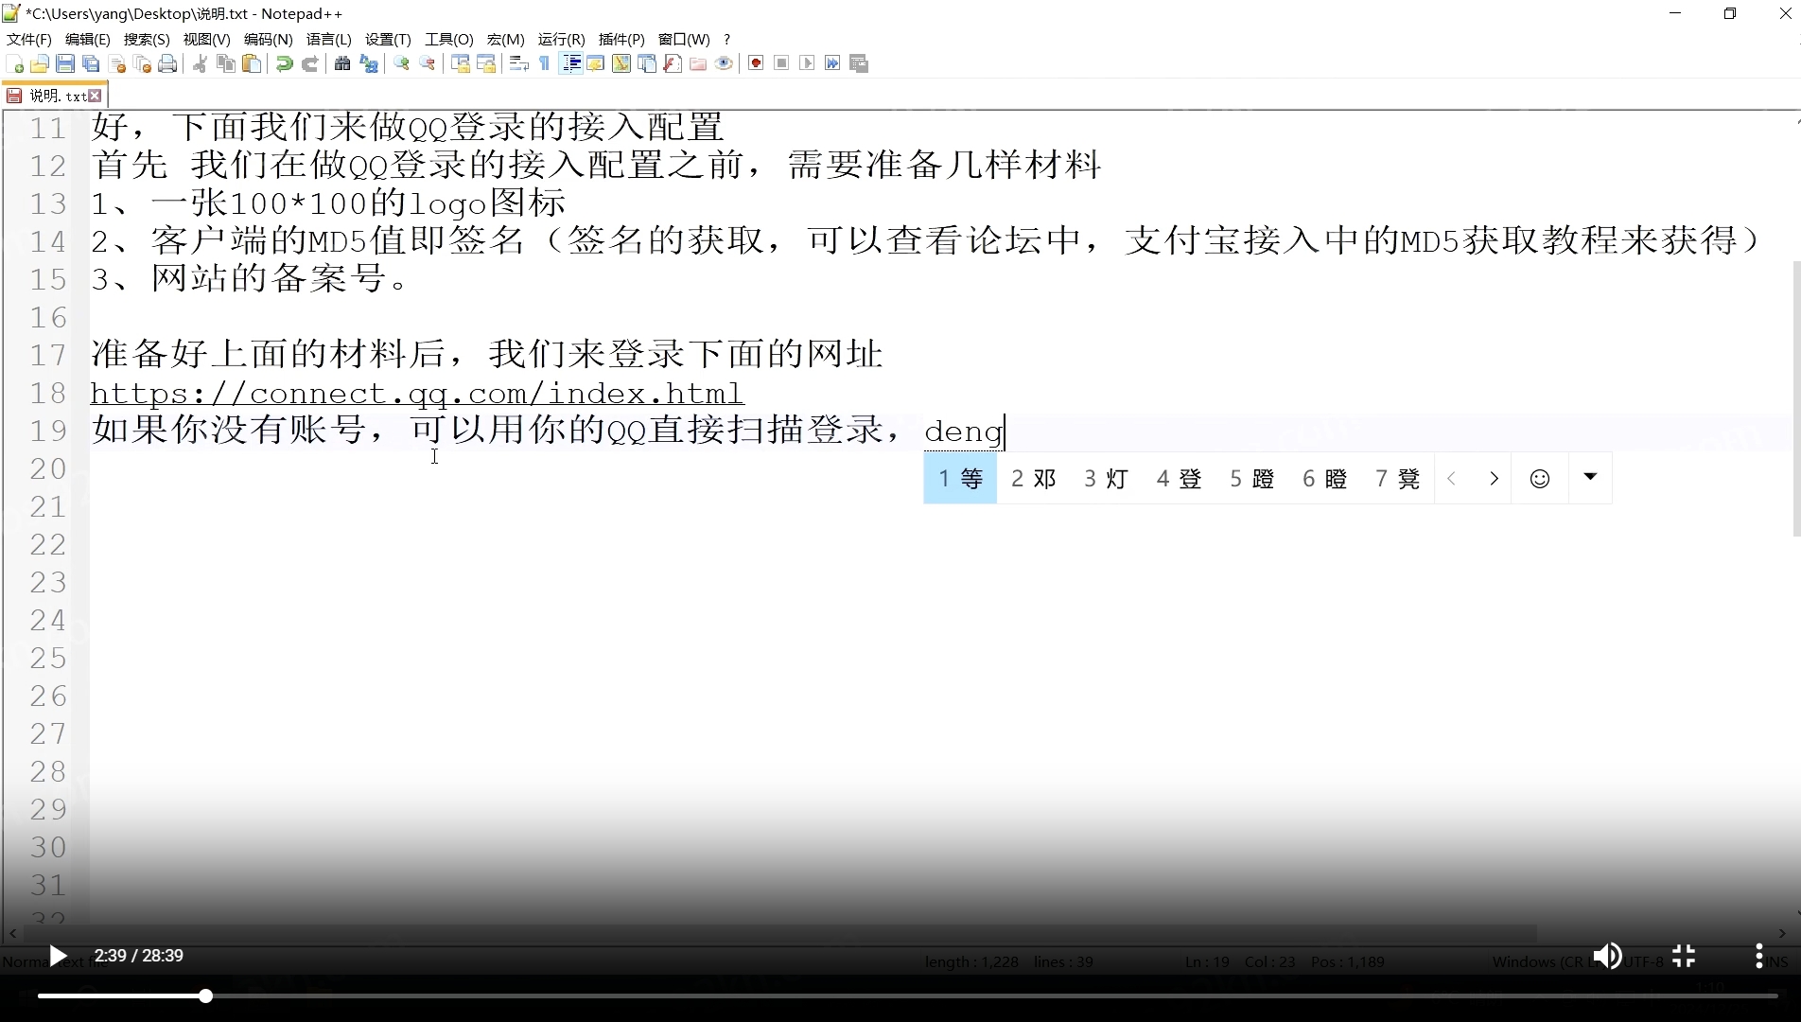Click the Cut scissors icon
Screen dimensions: 1801x1022
coord(201,63)
